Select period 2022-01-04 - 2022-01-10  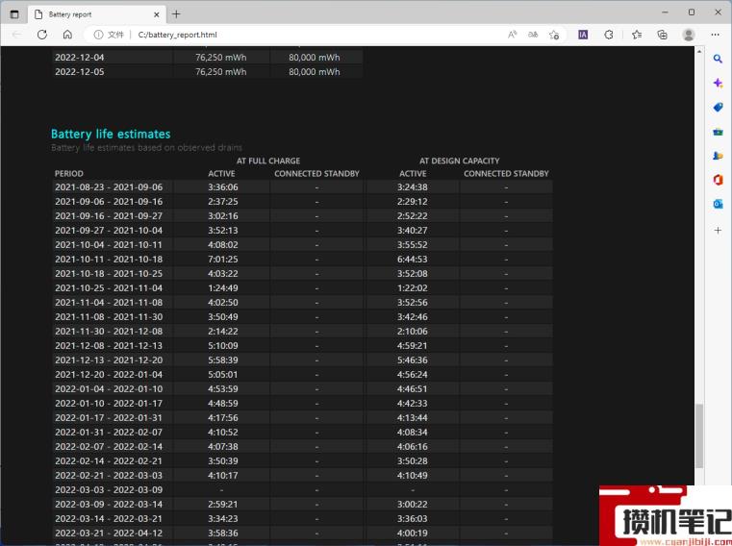(x=109, y=388)
